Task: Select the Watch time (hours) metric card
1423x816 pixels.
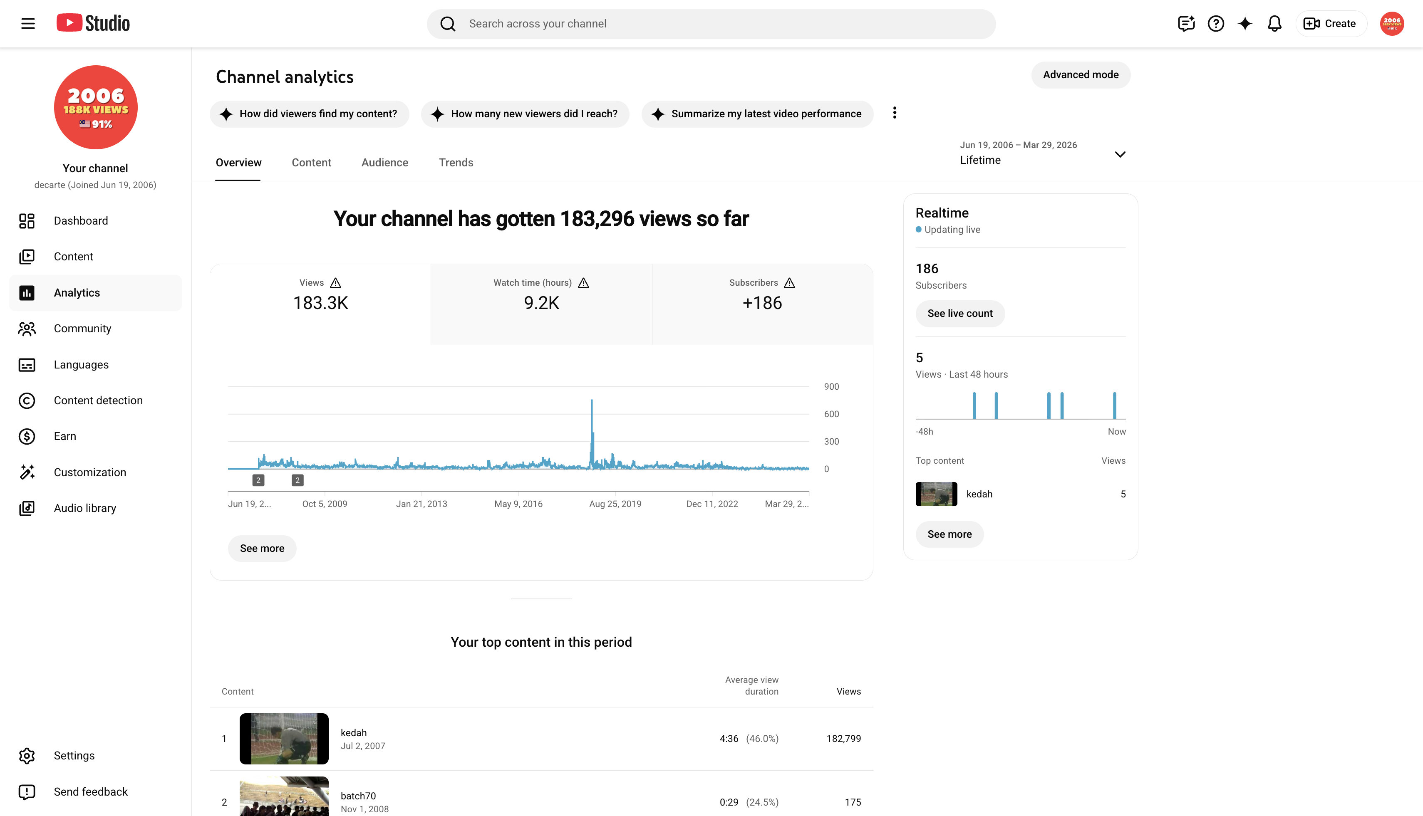Action: tap(541, 304)
